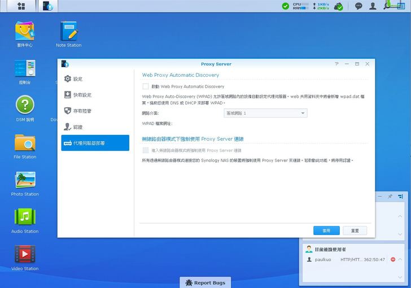Select the 代理伺服器部署 deployment item
Image resolution: width=411 pixels, height=288 pixels.
pyautogui.click(x=95, y=143)
